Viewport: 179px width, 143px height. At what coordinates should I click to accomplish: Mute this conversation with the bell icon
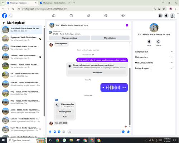pos(149,41)
